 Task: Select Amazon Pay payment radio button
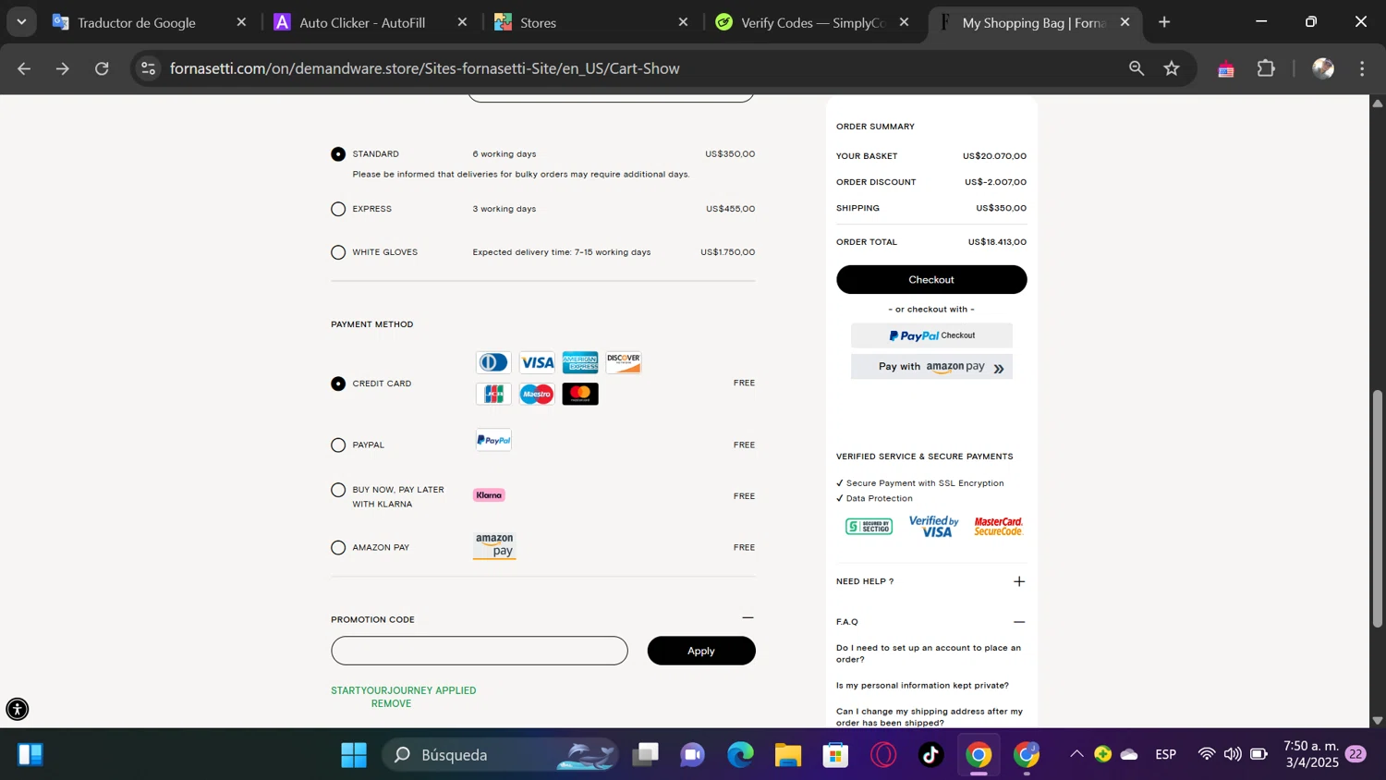(x=338, y=548)
